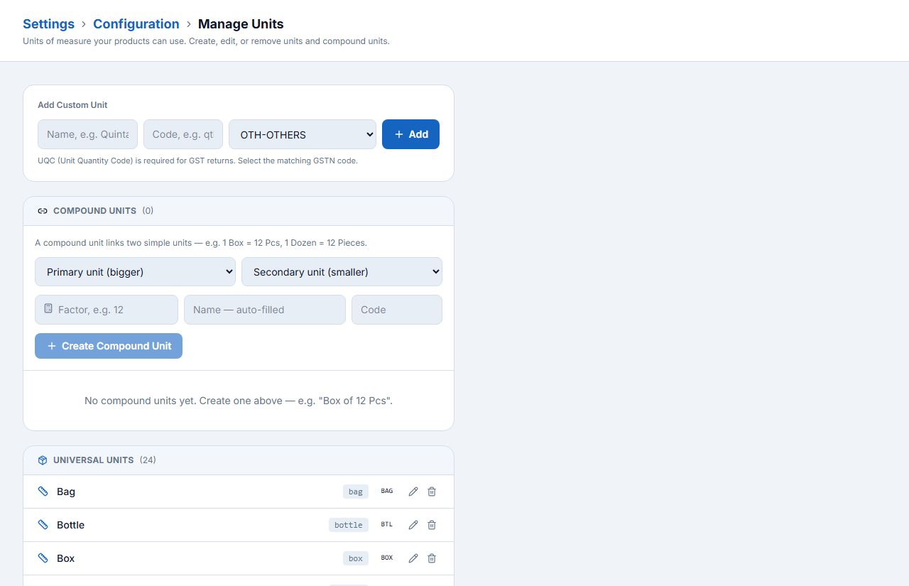This screenshot has height=586, width=909.
Task: Click the compound unit Code field
Action: pos(397,310)
